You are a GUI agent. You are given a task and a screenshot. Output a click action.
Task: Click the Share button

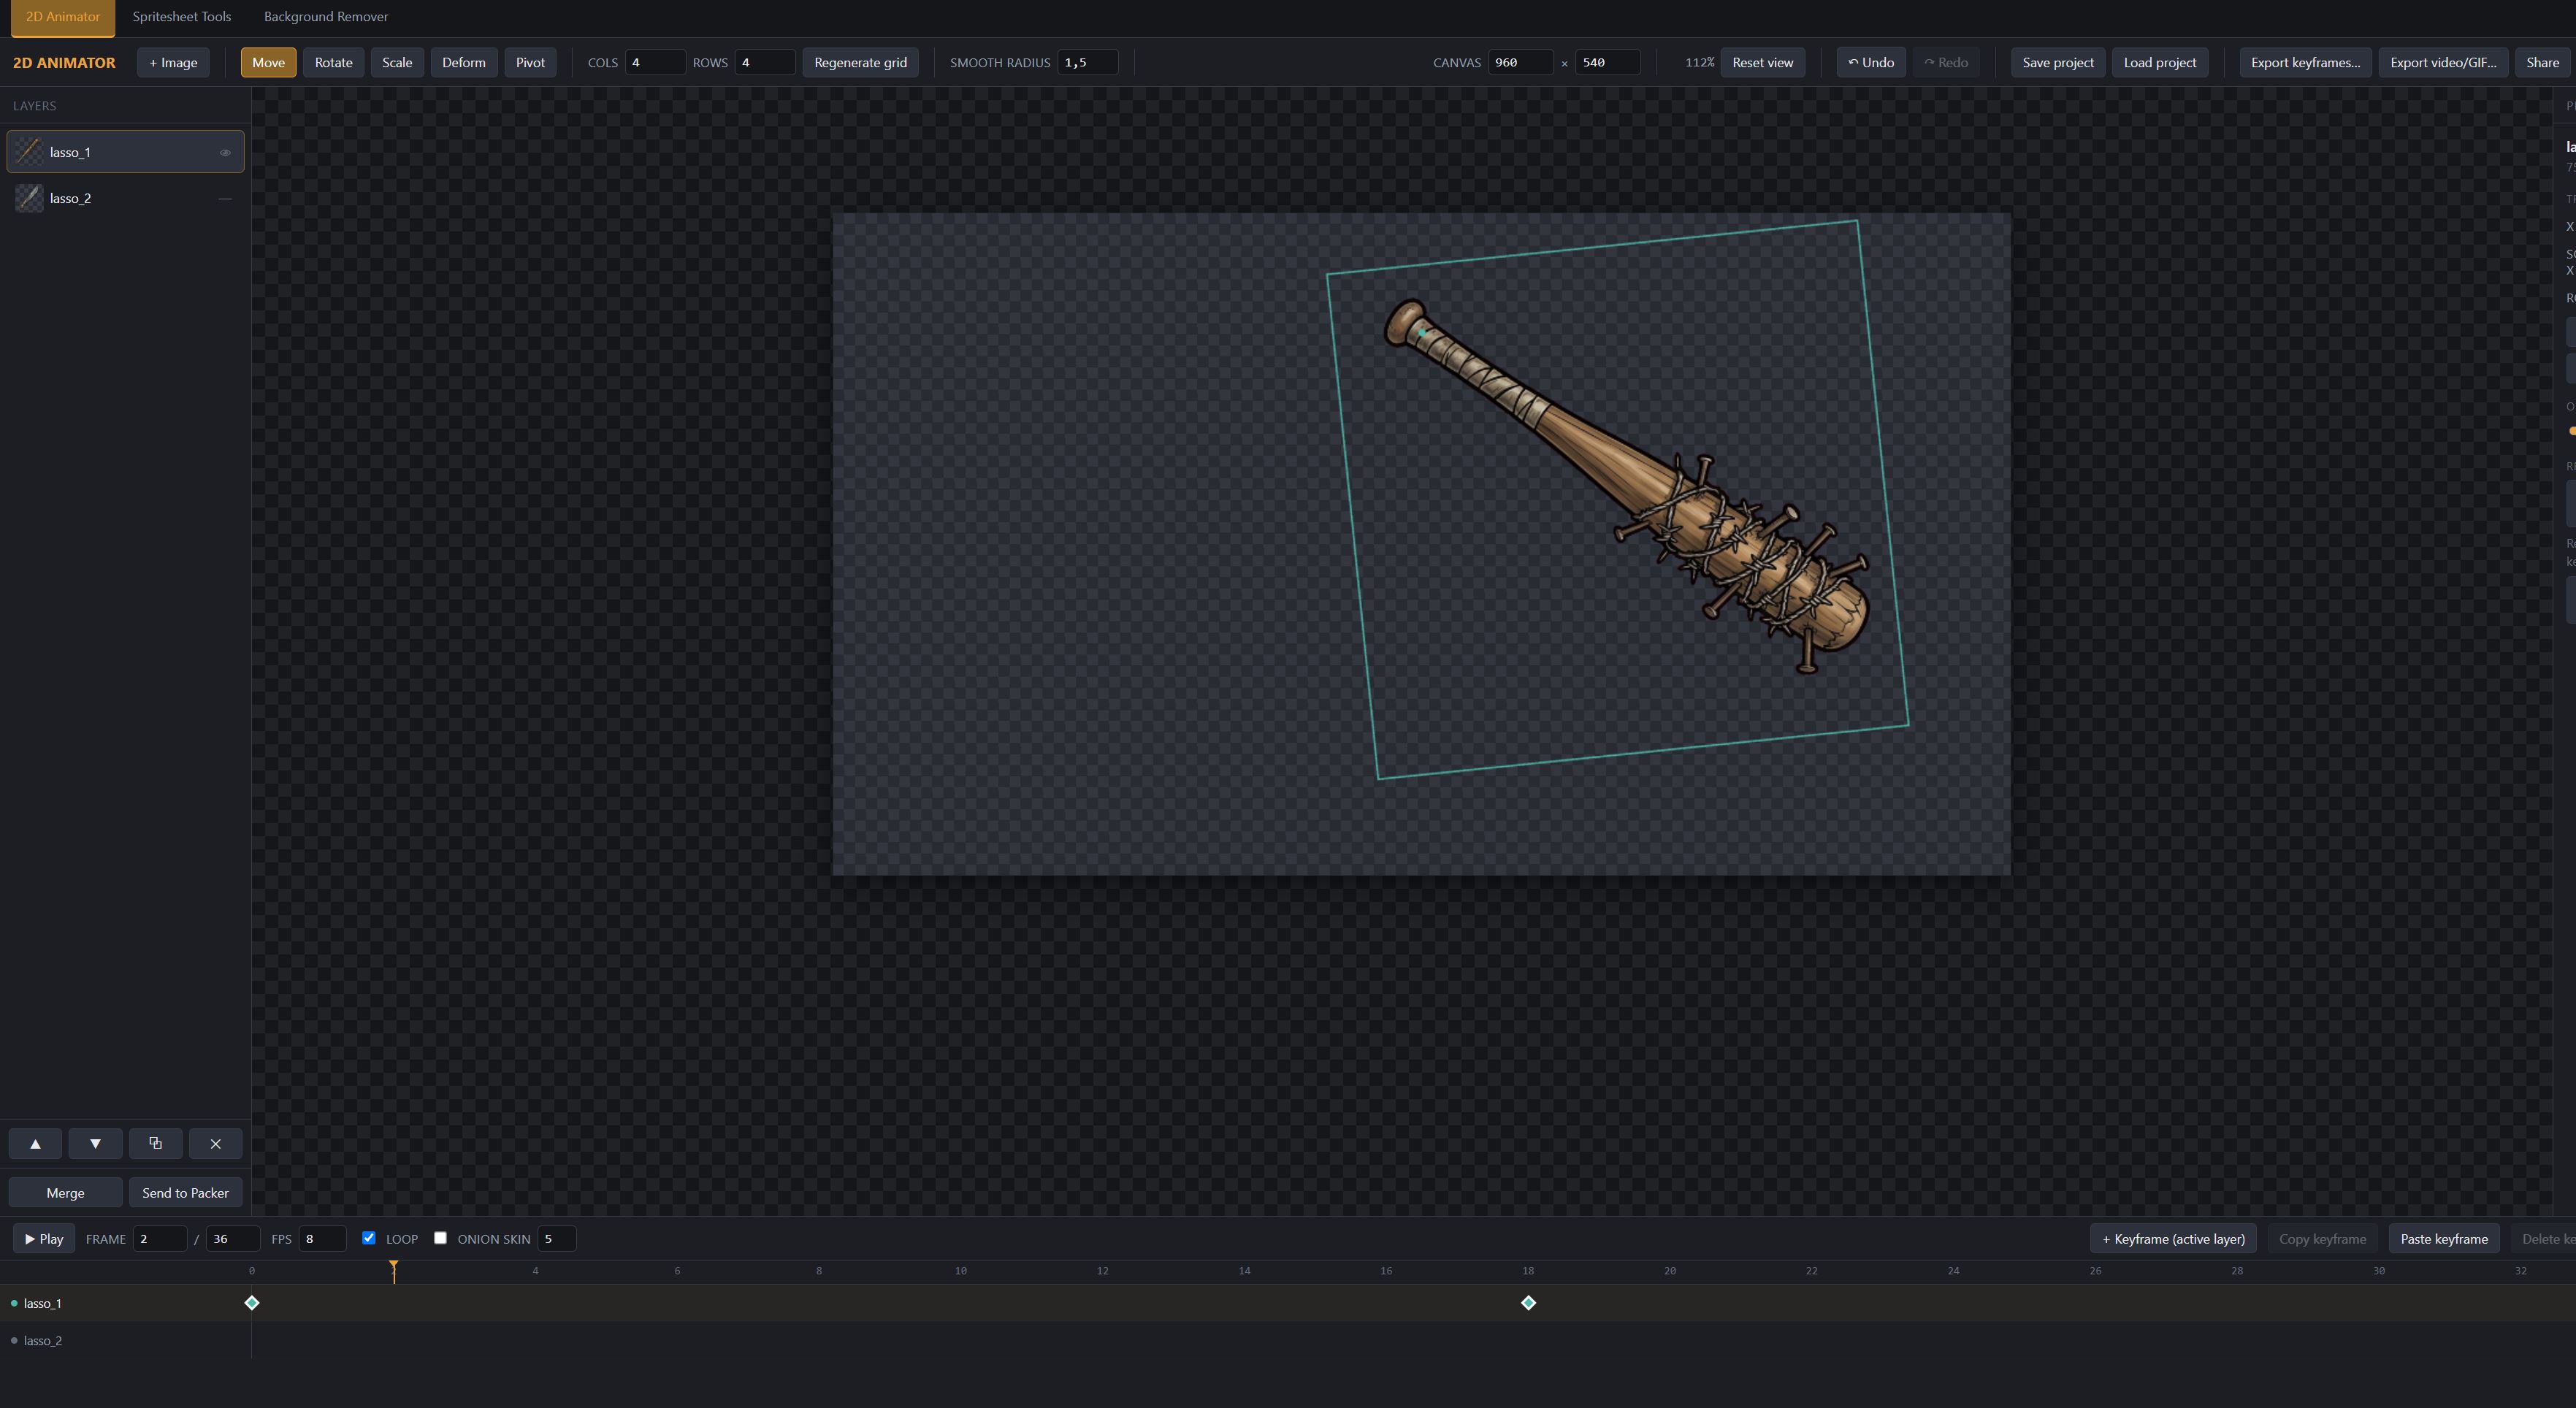2542,62
